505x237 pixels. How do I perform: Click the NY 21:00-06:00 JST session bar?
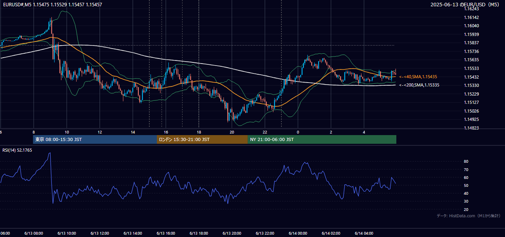322,139
